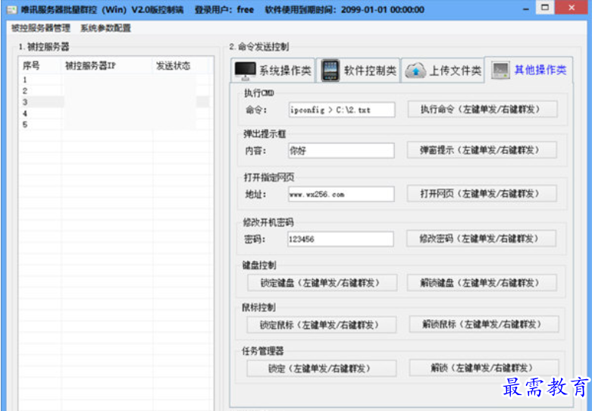Focus the CMD 命令 input field
Image resolution: width=595 pixels, height=411 pixels.
pyautogui.click(x=342, y=110)
